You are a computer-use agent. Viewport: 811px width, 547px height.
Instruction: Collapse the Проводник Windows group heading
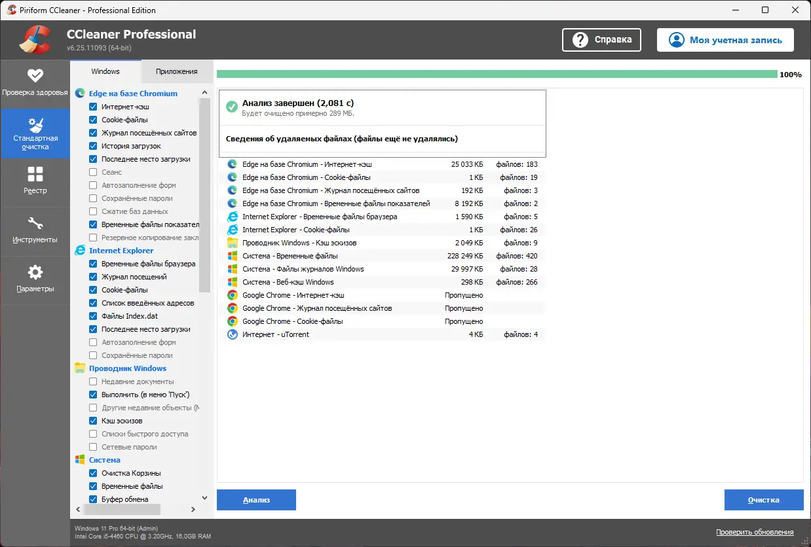[128, 368]
